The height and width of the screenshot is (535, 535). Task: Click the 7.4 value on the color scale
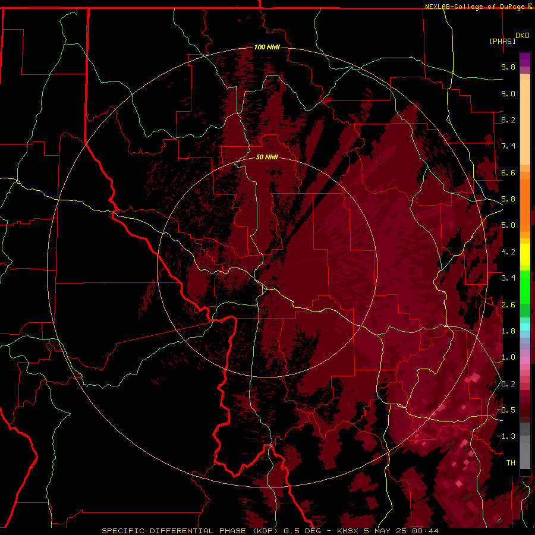pos(508,146)
